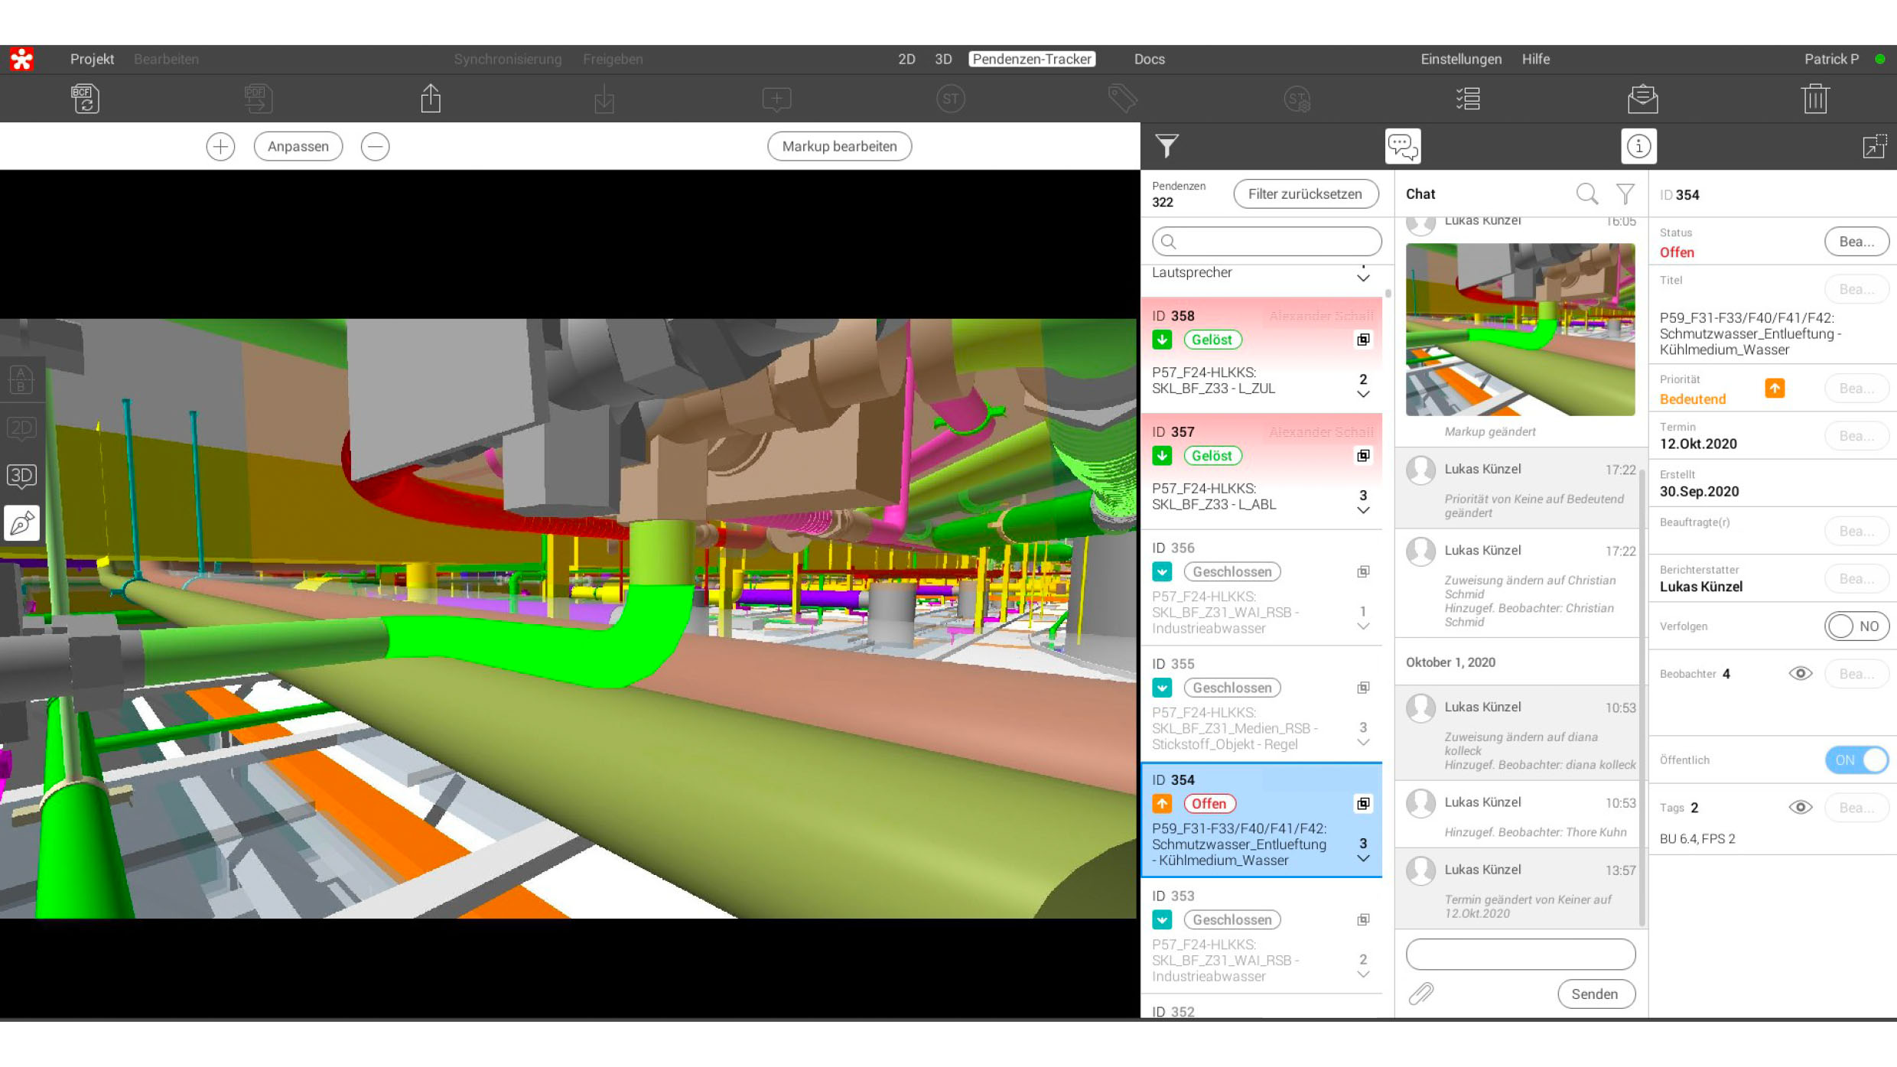The width and height of the screenshot is (1897, 1067).
Task: Click the BCF sync icon in toolbar
Action: (x=85, y=99)
